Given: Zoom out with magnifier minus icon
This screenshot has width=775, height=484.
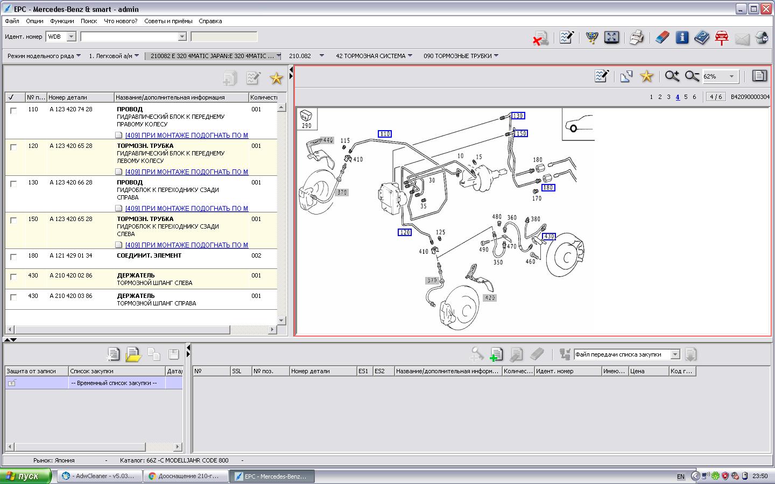Looking at the screenshot, I should [x=692, y=76].
